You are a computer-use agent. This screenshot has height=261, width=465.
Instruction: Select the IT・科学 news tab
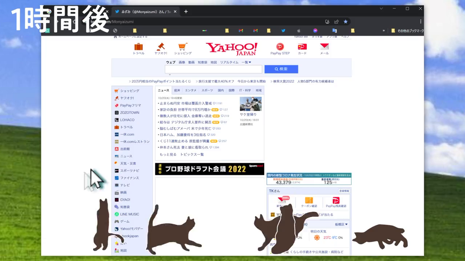pyautogui.click(x=244, y=90)
